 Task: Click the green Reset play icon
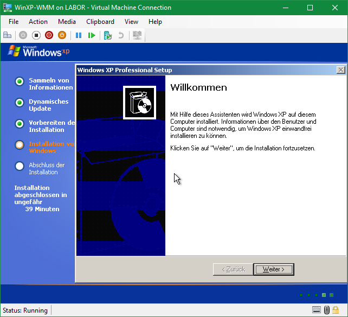(92, 35)
